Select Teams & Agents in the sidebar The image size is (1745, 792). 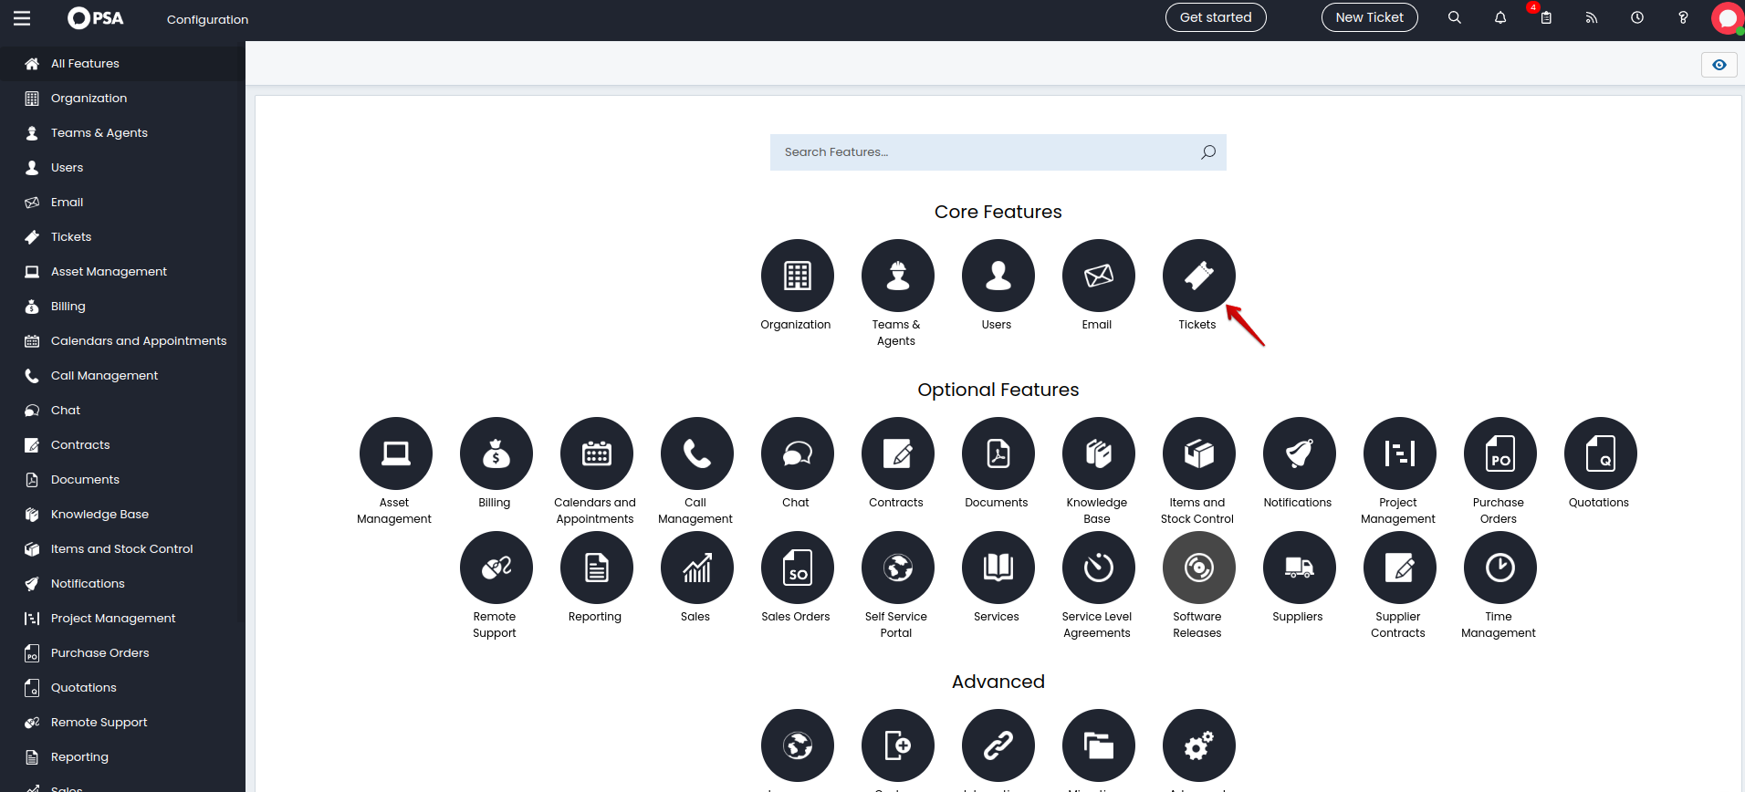tap(99, 133)
